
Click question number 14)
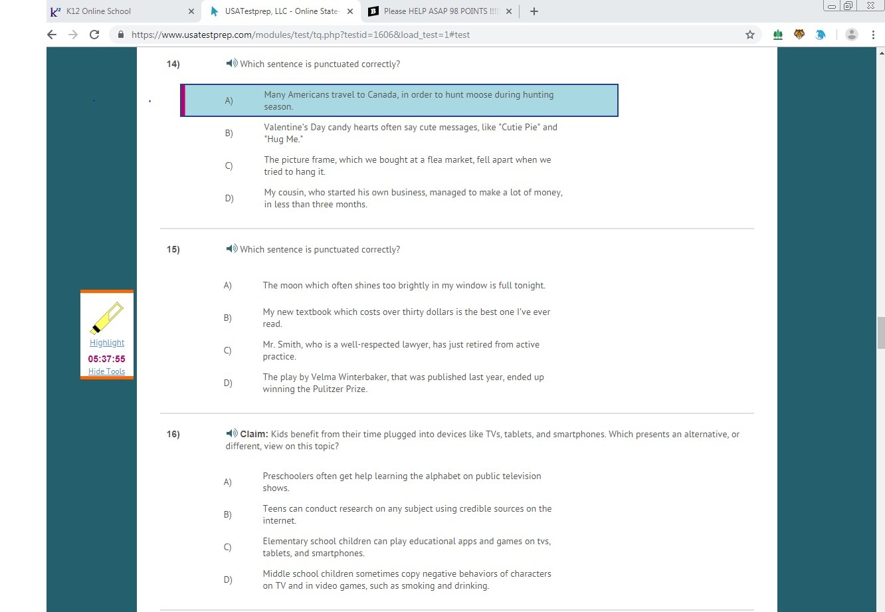pyautogui.click(x=173, y=64)
